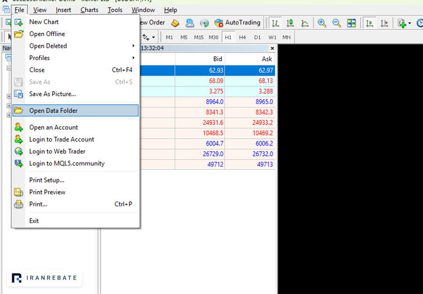Select the M15 timeframe
Viewport: 423px width, 294px height.
pyautogui.click(x=199, y=37)
